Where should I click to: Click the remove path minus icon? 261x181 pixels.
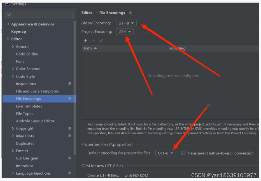[x=94, y=41]
